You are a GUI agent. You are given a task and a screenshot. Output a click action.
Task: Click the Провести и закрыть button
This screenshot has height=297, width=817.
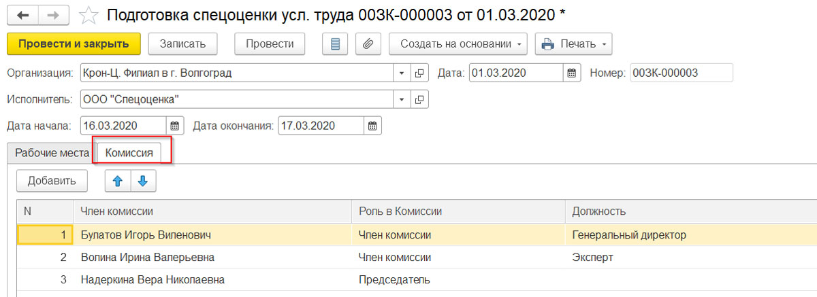tap(74, 44)
